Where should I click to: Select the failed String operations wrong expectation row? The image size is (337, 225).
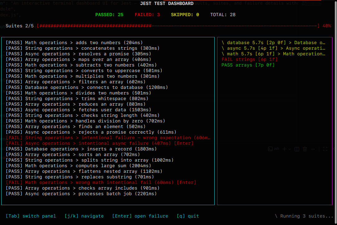[108, 138]
